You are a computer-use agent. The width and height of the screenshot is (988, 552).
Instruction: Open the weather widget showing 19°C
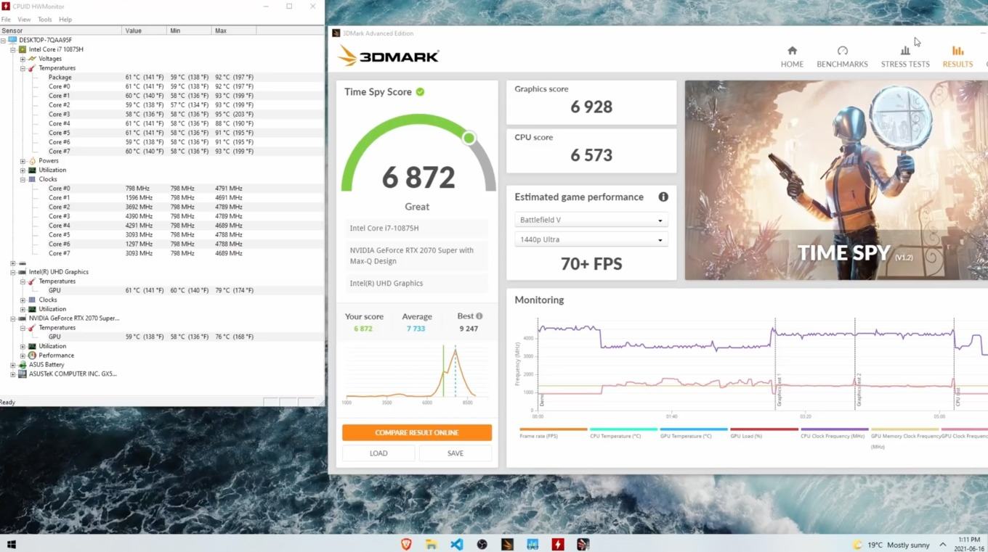(891, 544)
